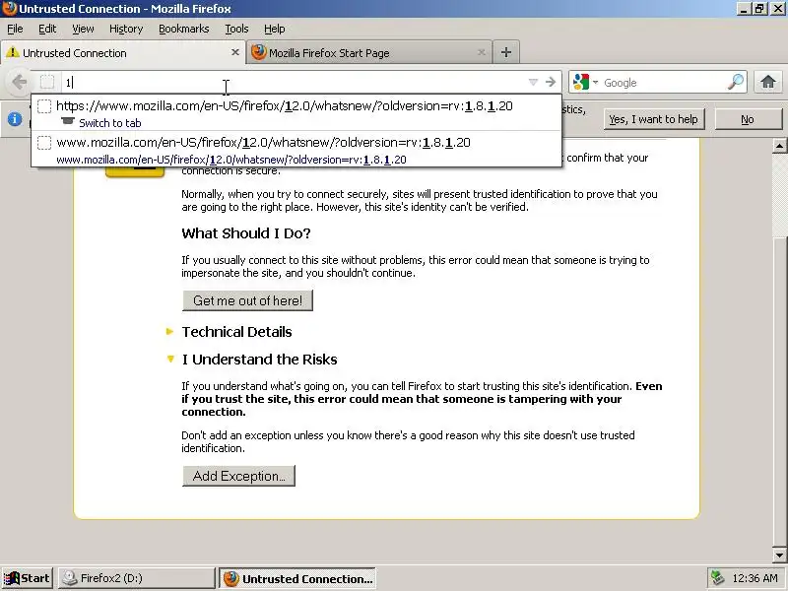Image resolution: width=788 pixels, height=591 pixels.
Task: Click the Firefox icon in the title bar
Action: (x=9, y=9)
